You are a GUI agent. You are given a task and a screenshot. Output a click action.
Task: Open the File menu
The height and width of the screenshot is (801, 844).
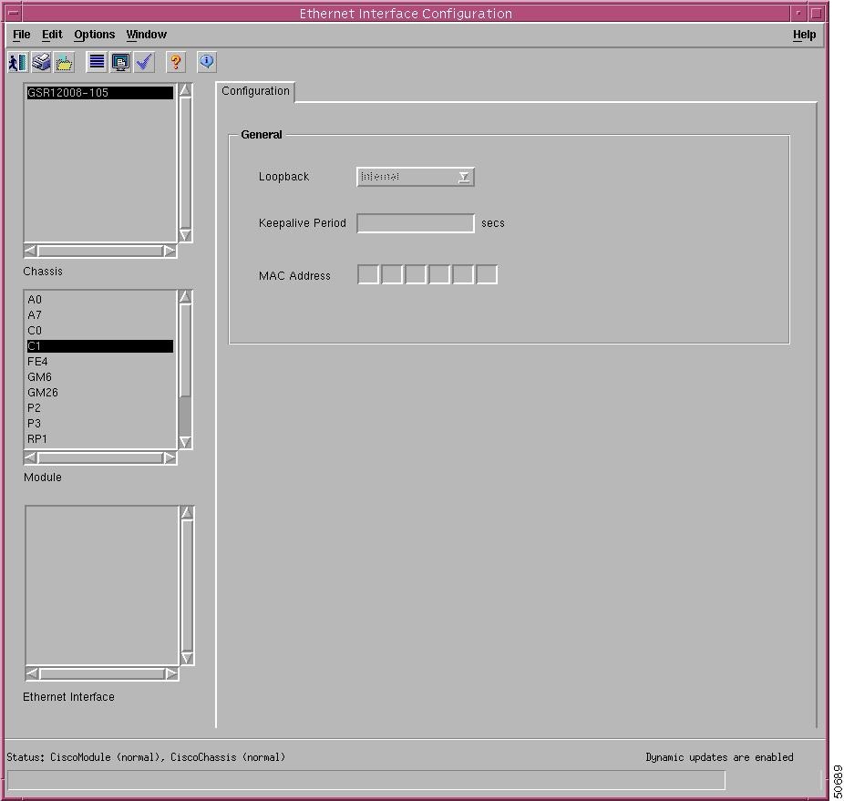coord(22,35)
